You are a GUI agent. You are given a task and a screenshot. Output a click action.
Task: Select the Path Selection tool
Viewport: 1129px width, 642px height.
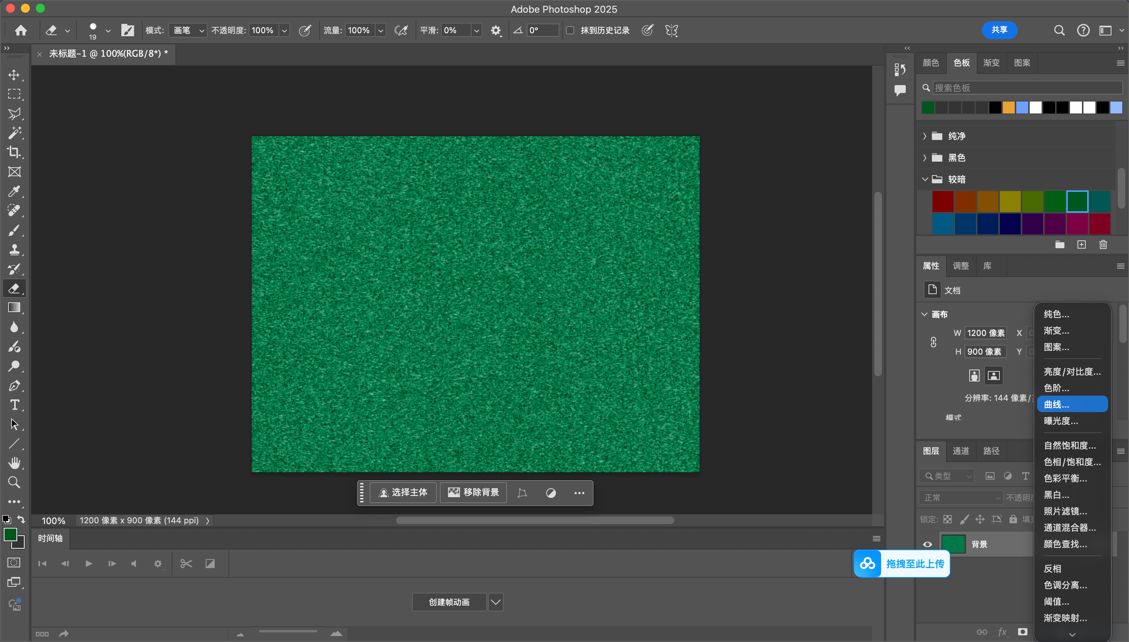click(x=14, y=424)
